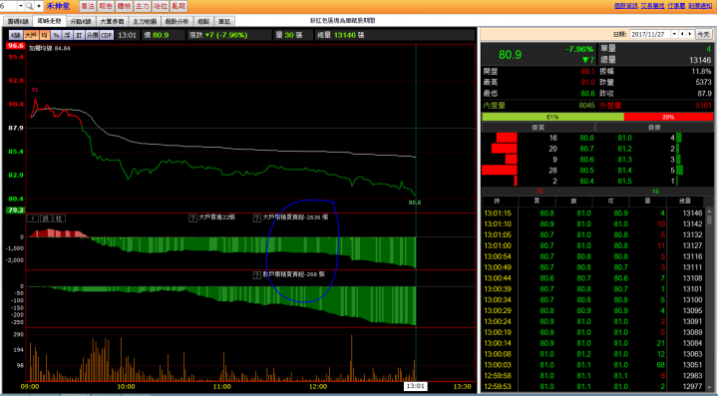
Task: Toggle the 大戶 chart overlay button
Action: coord(31,35)
